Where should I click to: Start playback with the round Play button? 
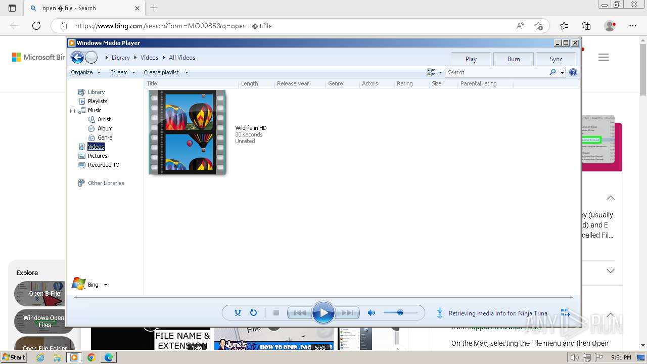point(323,313)
